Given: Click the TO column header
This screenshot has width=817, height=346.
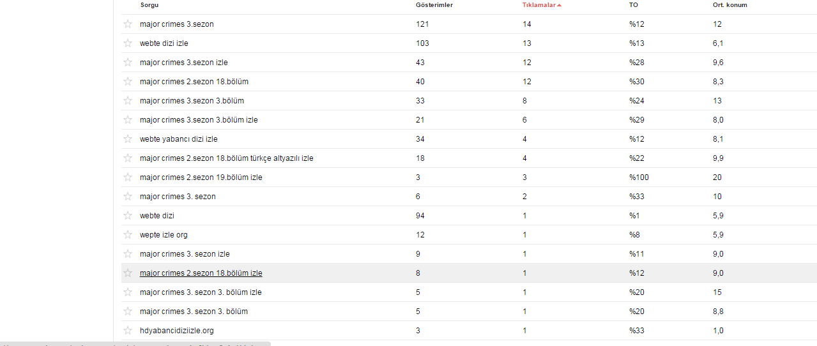Looking at the screenshot, I should 633,5.
